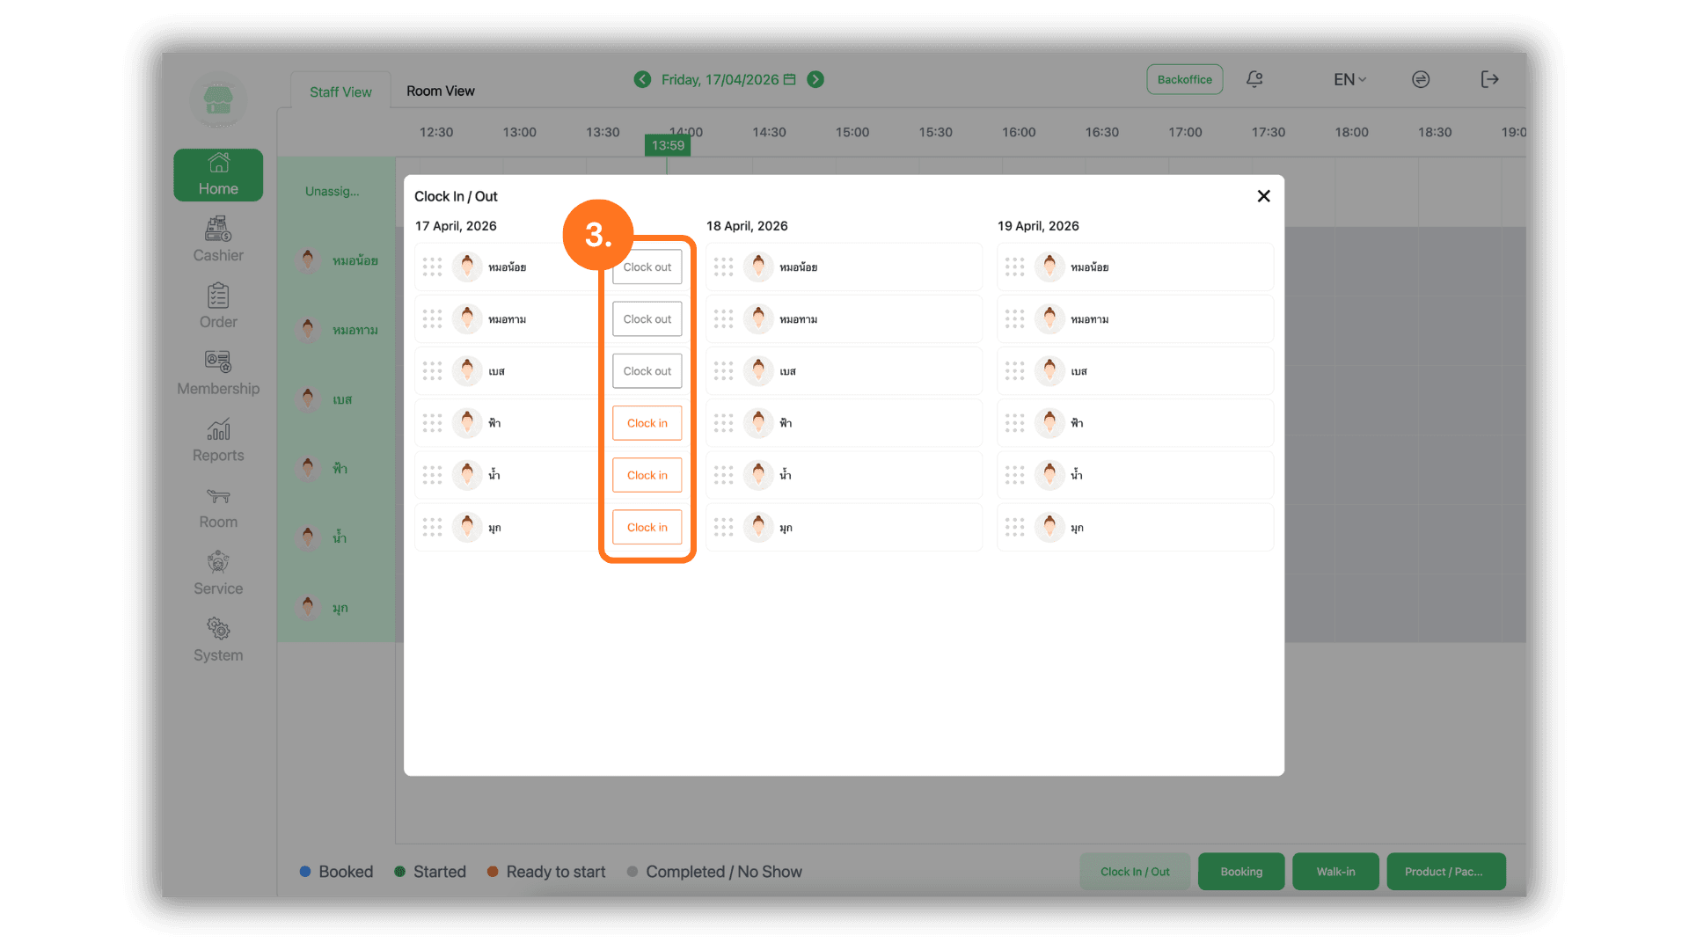Screen dimensions: 1689x950
Task: Open the EN language dropdown
Action: [1349, 79]
